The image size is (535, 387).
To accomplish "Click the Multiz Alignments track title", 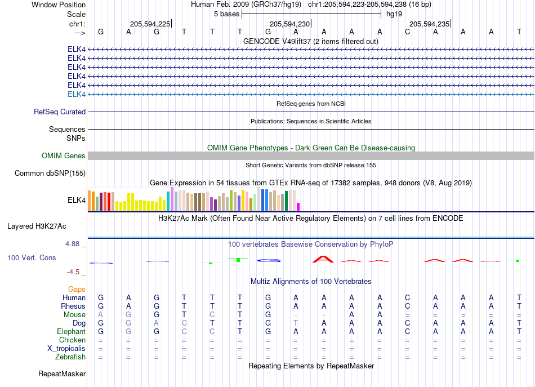I will [311, 281].
